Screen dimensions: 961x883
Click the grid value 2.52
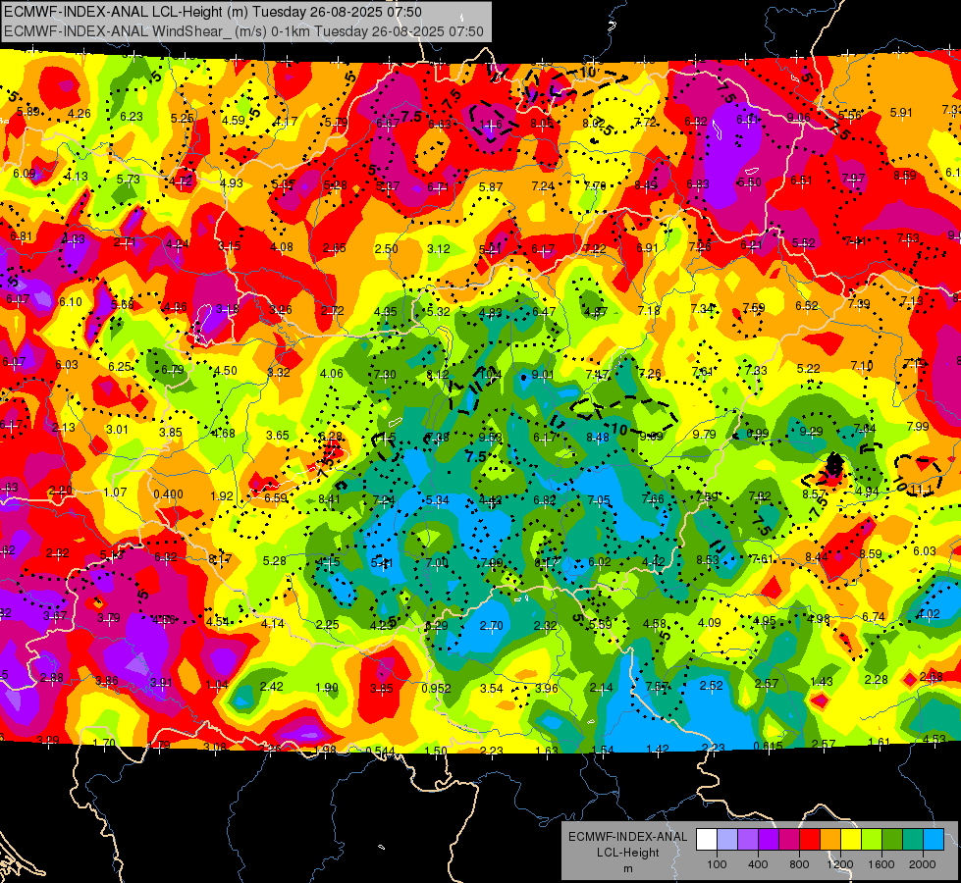pos(712,685)
